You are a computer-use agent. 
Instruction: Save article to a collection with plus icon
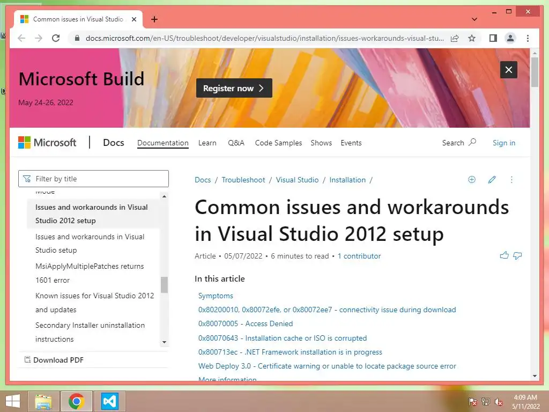(472, 179)
